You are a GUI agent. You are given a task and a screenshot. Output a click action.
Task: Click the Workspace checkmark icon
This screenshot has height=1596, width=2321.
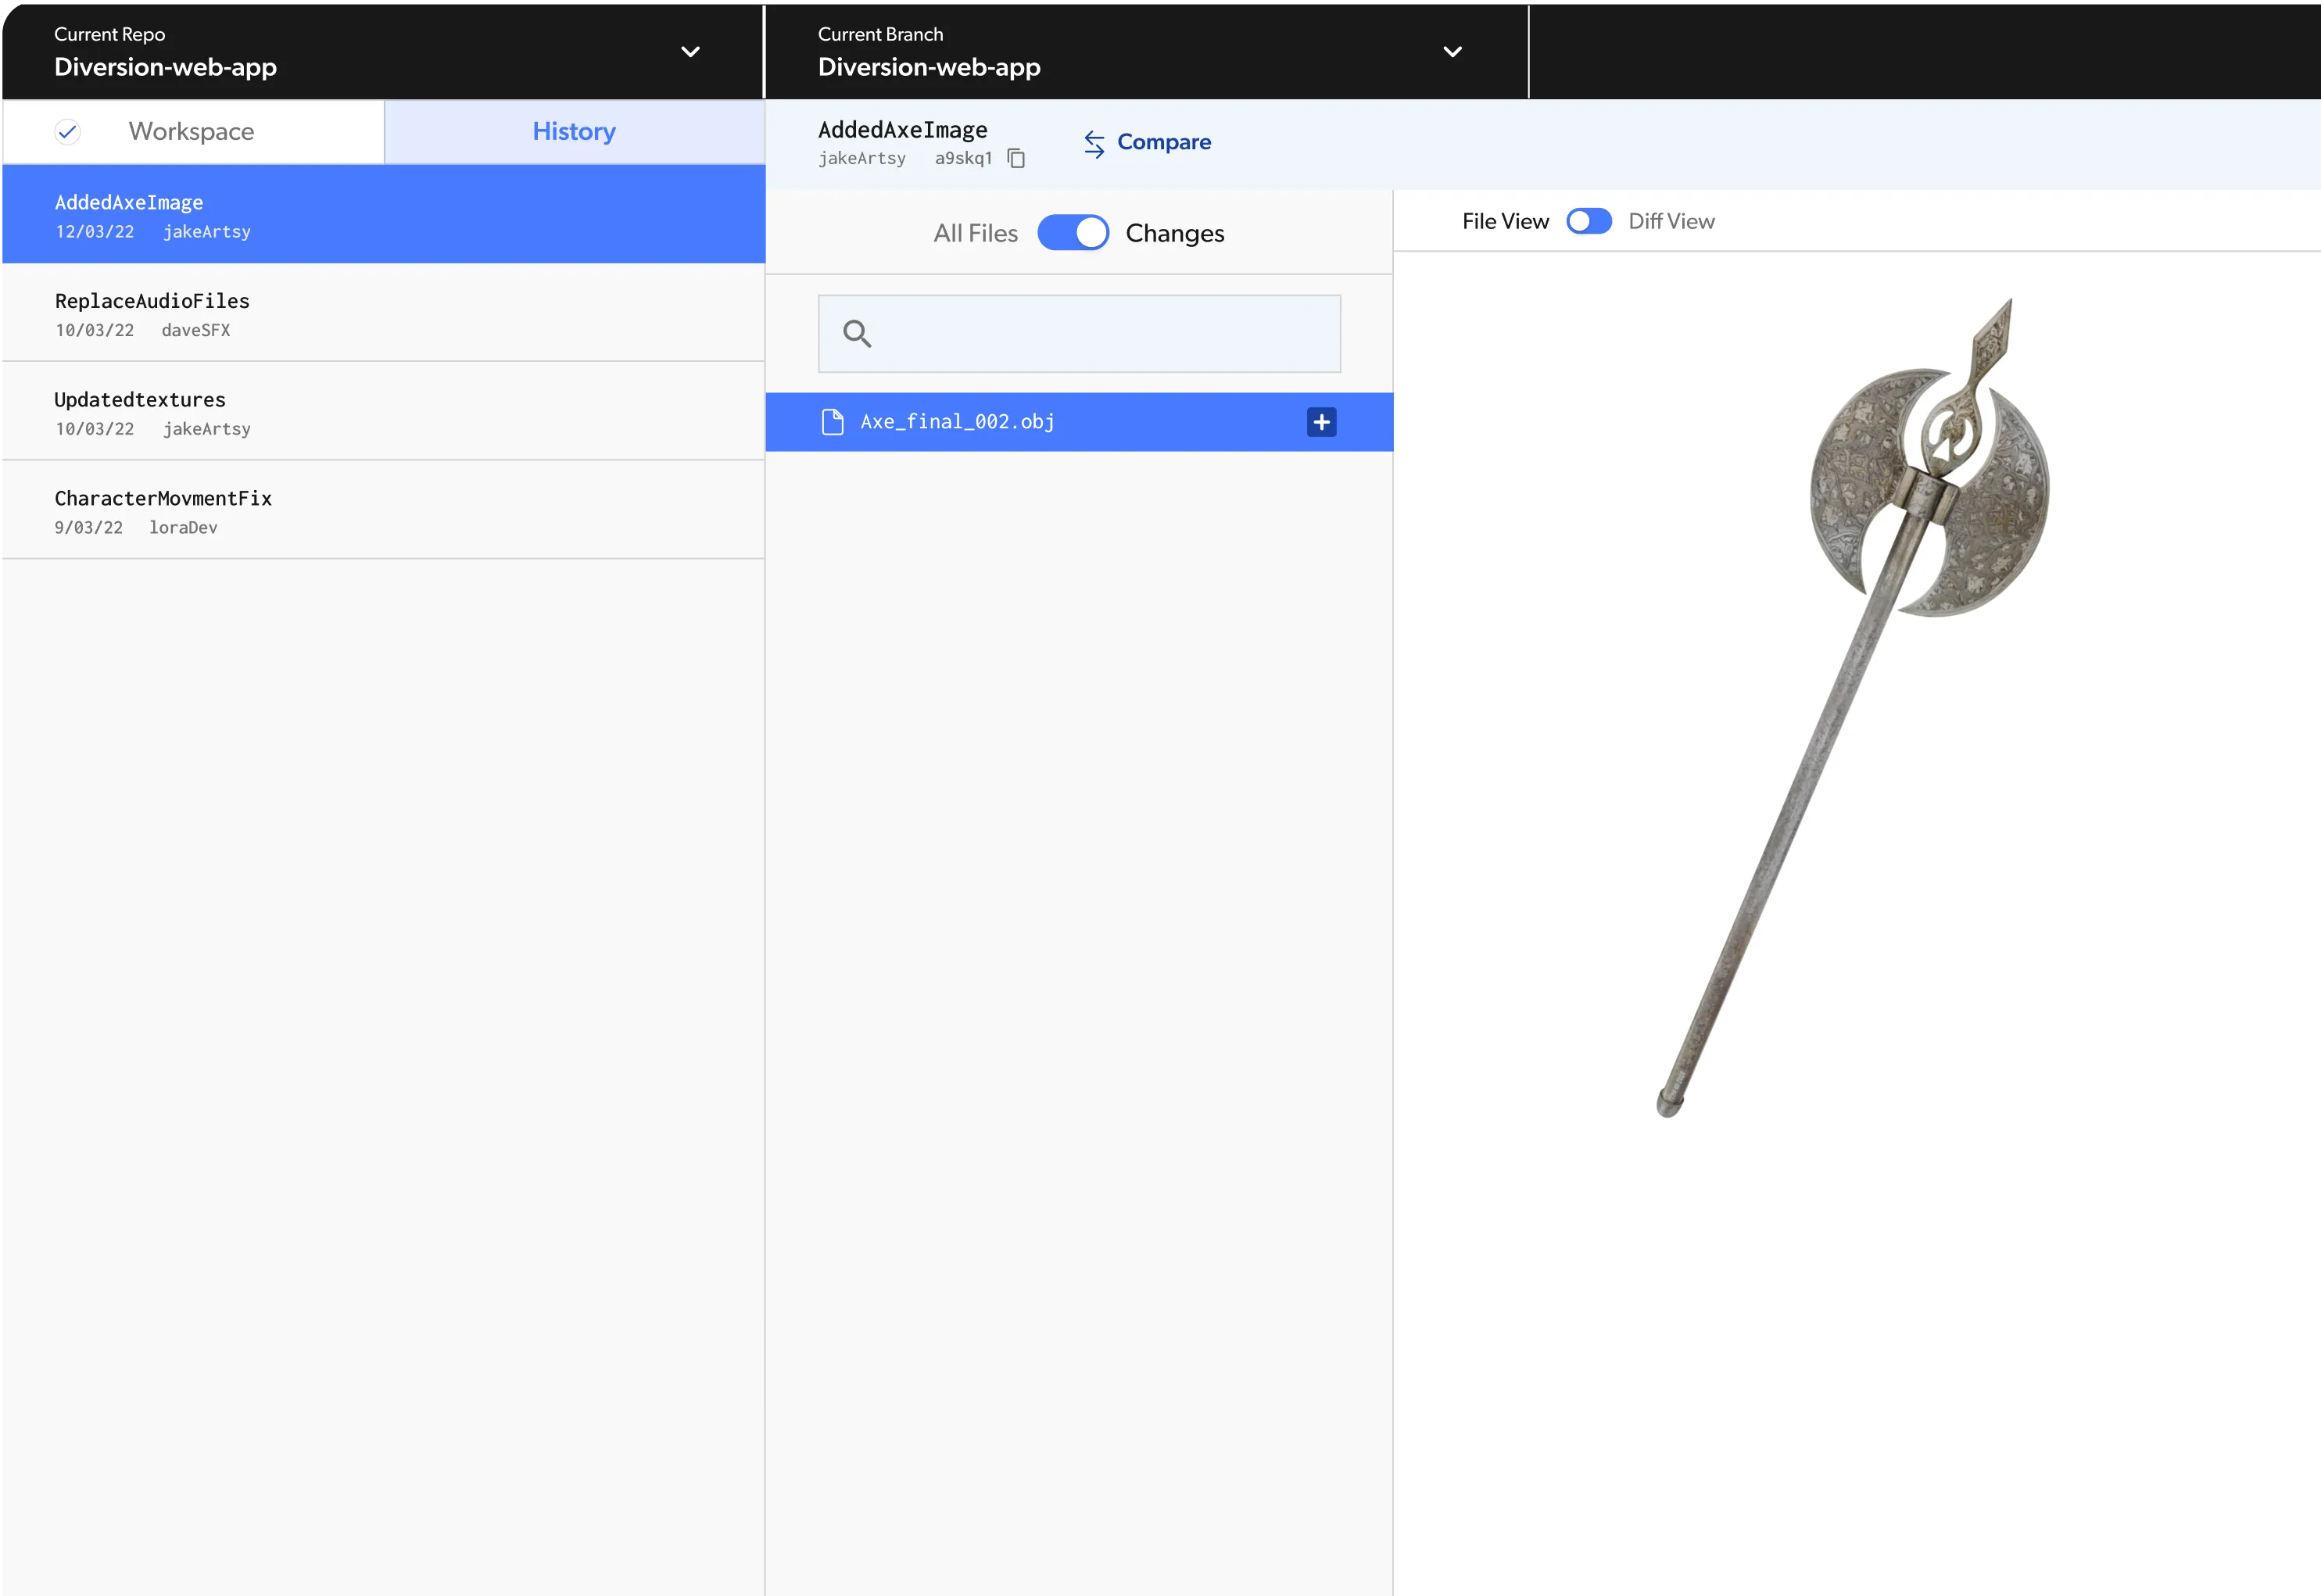[x=67, y=131]
